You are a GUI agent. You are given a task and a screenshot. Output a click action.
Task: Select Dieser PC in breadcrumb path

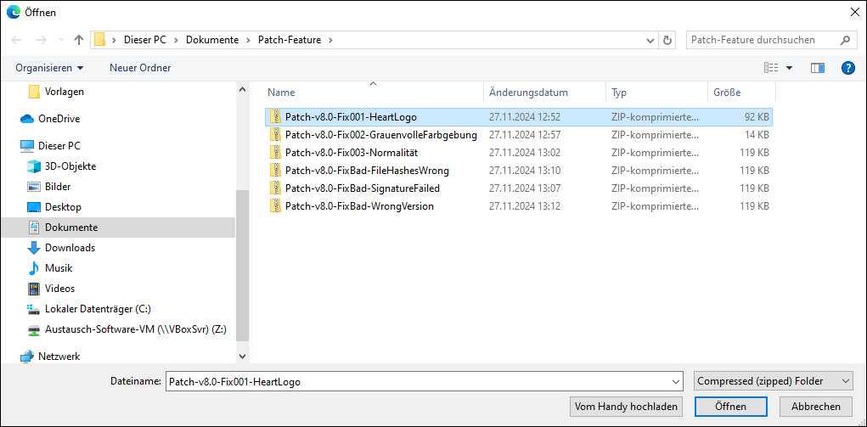point(145,40)
